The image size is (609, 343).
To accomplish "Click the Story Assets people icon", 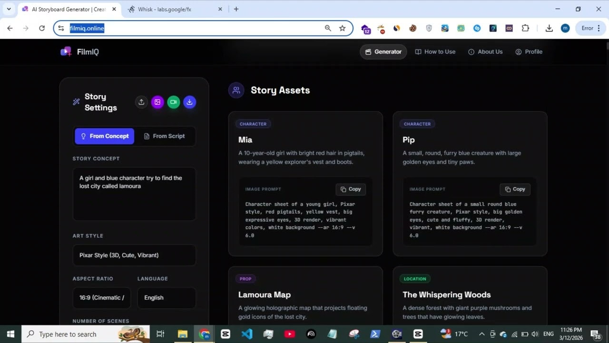I will 236,90.
